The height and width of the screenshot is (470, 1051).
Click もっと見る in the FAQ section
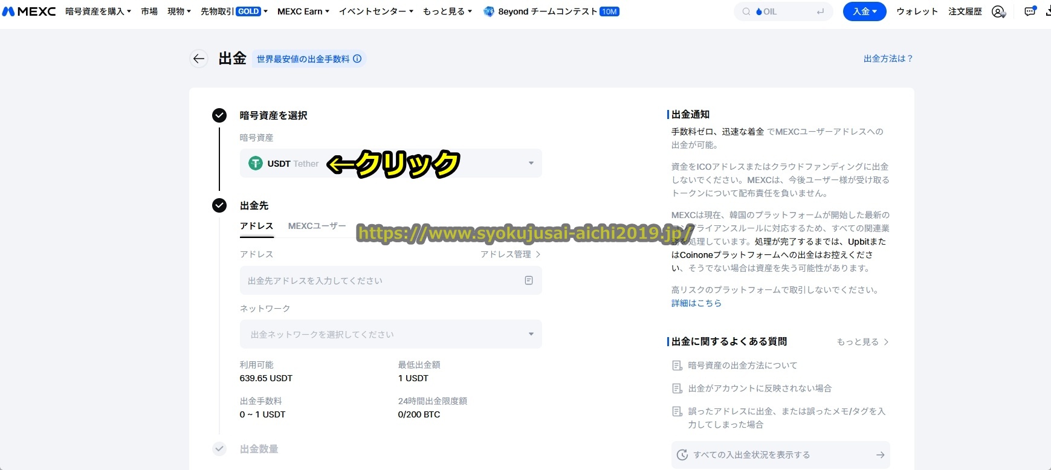pyautogui.click(x=862, y=342)
